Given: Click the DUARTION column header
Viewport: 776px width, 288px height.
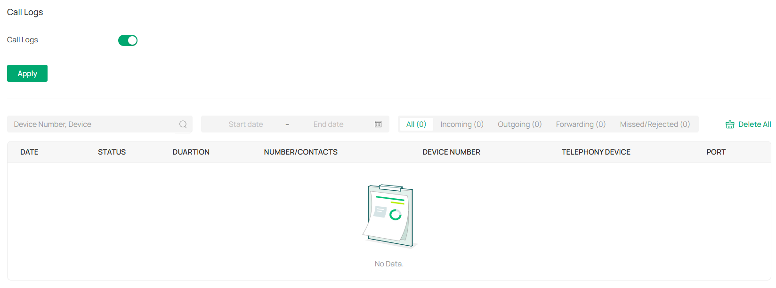Looking at the screenshot, I should (191, 152).
